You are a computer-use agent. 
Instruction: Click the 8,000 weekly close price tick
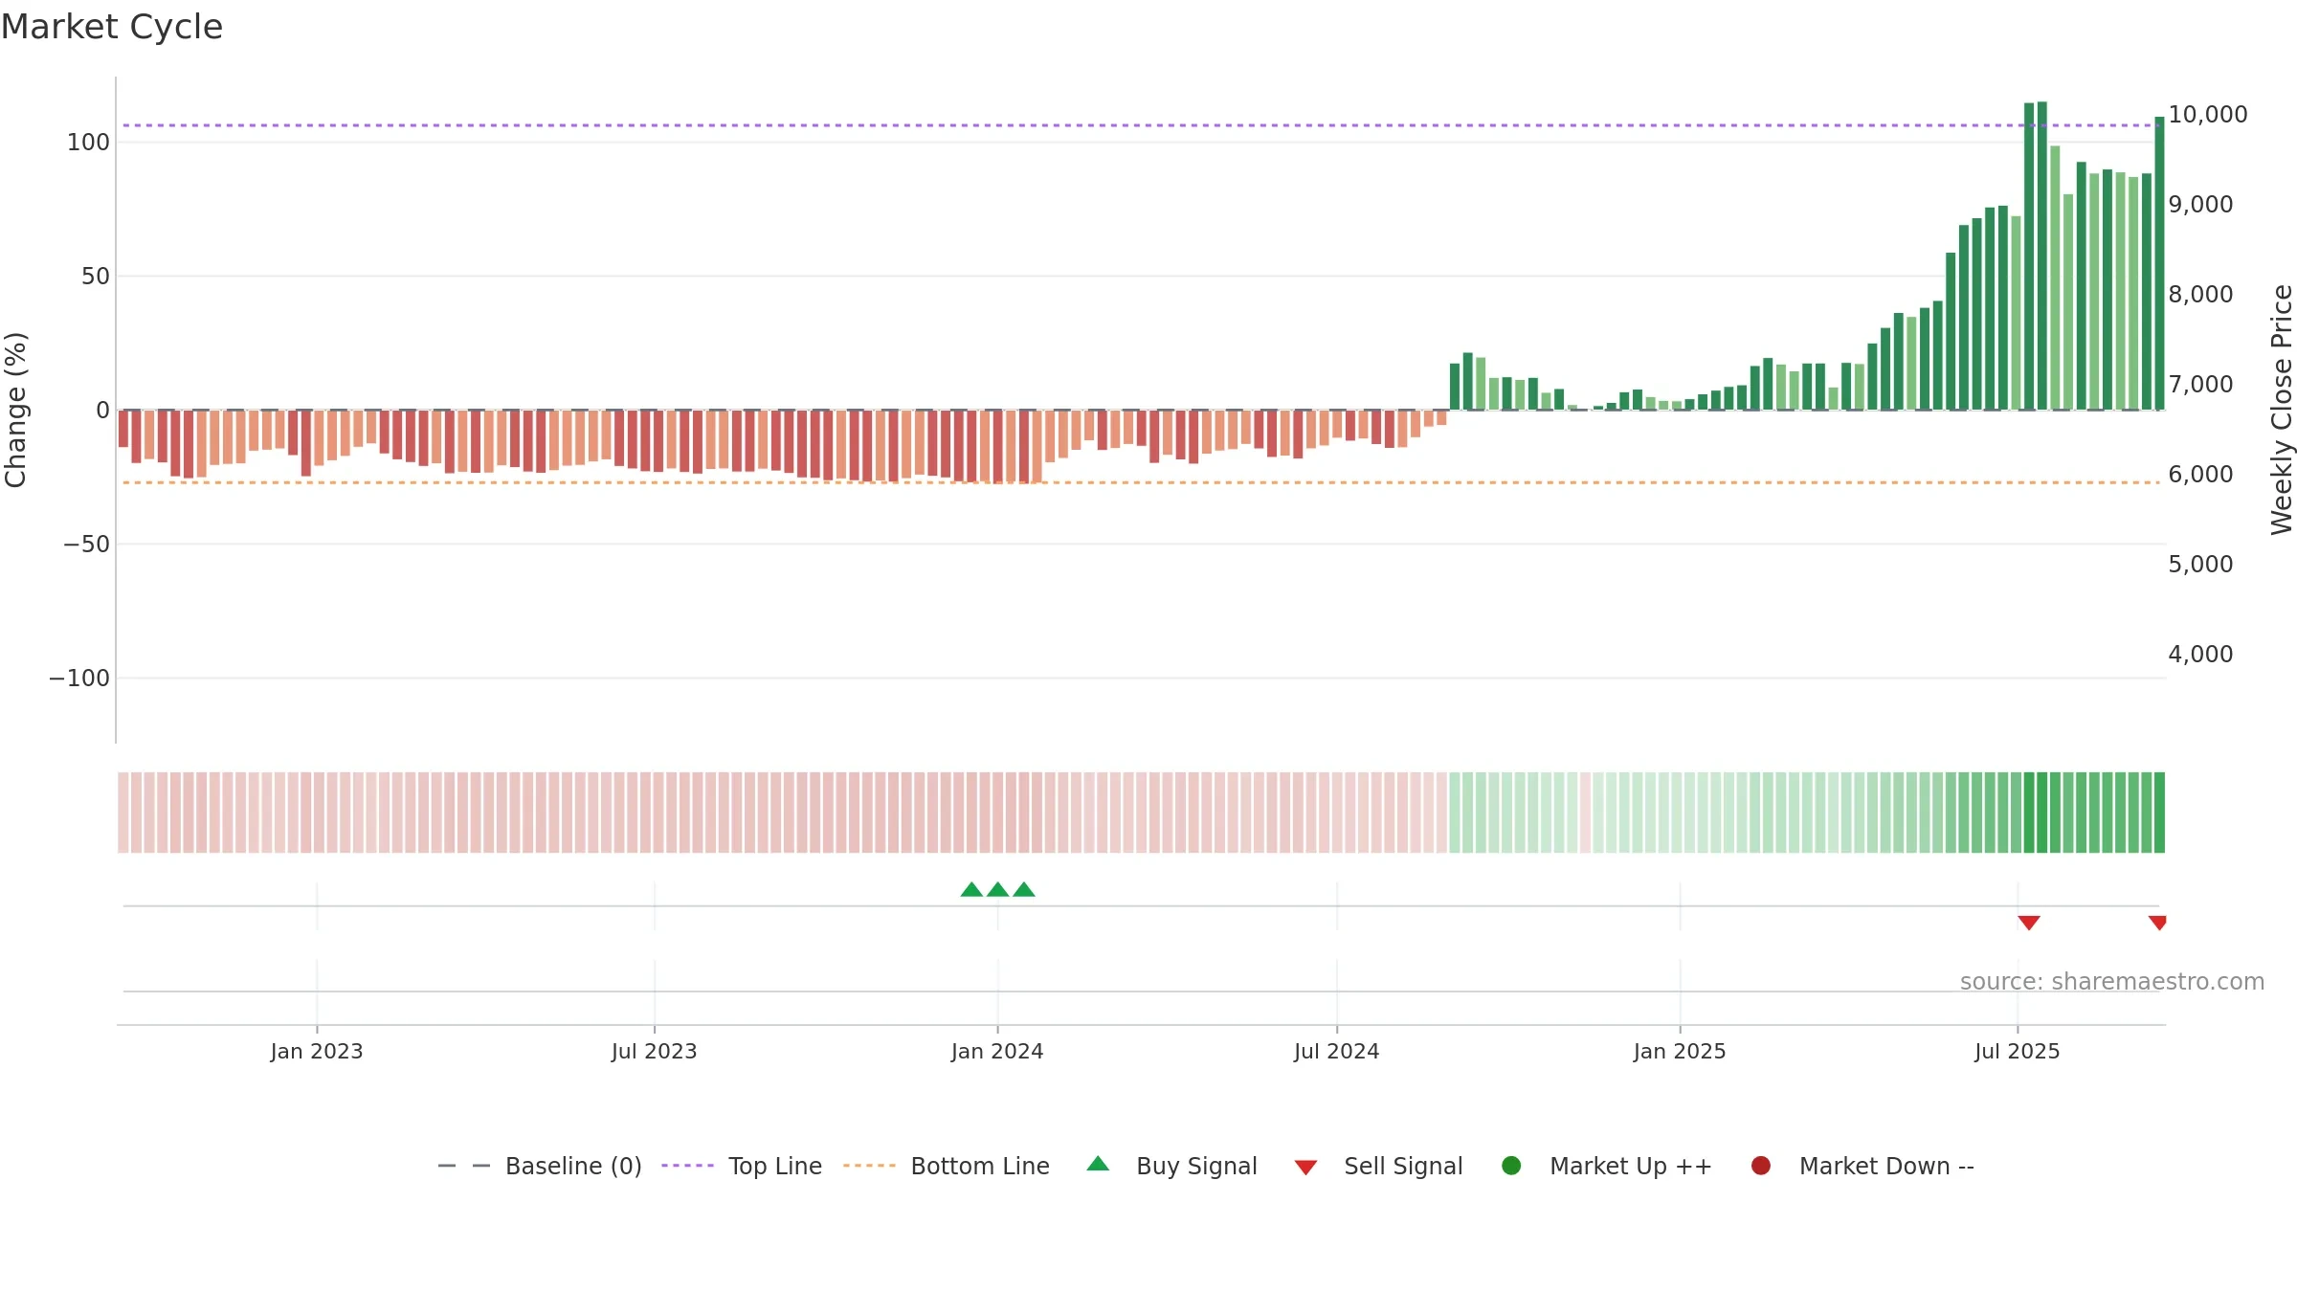(x=2200, y=295)
